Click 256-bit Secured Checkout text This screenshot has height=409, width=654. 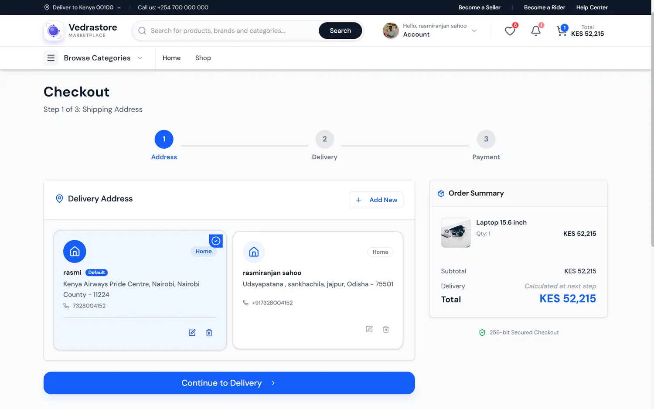(x=524, y=333)
